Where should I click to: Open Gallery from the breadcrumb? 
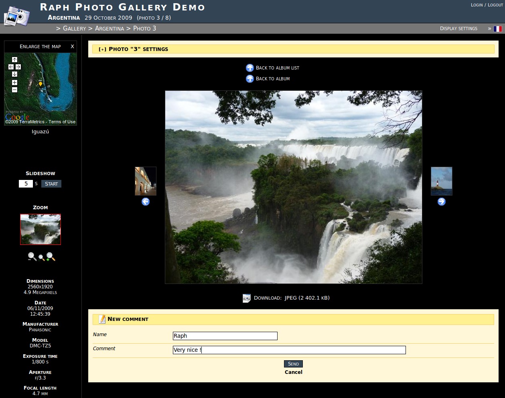click(x=74, y=29)
